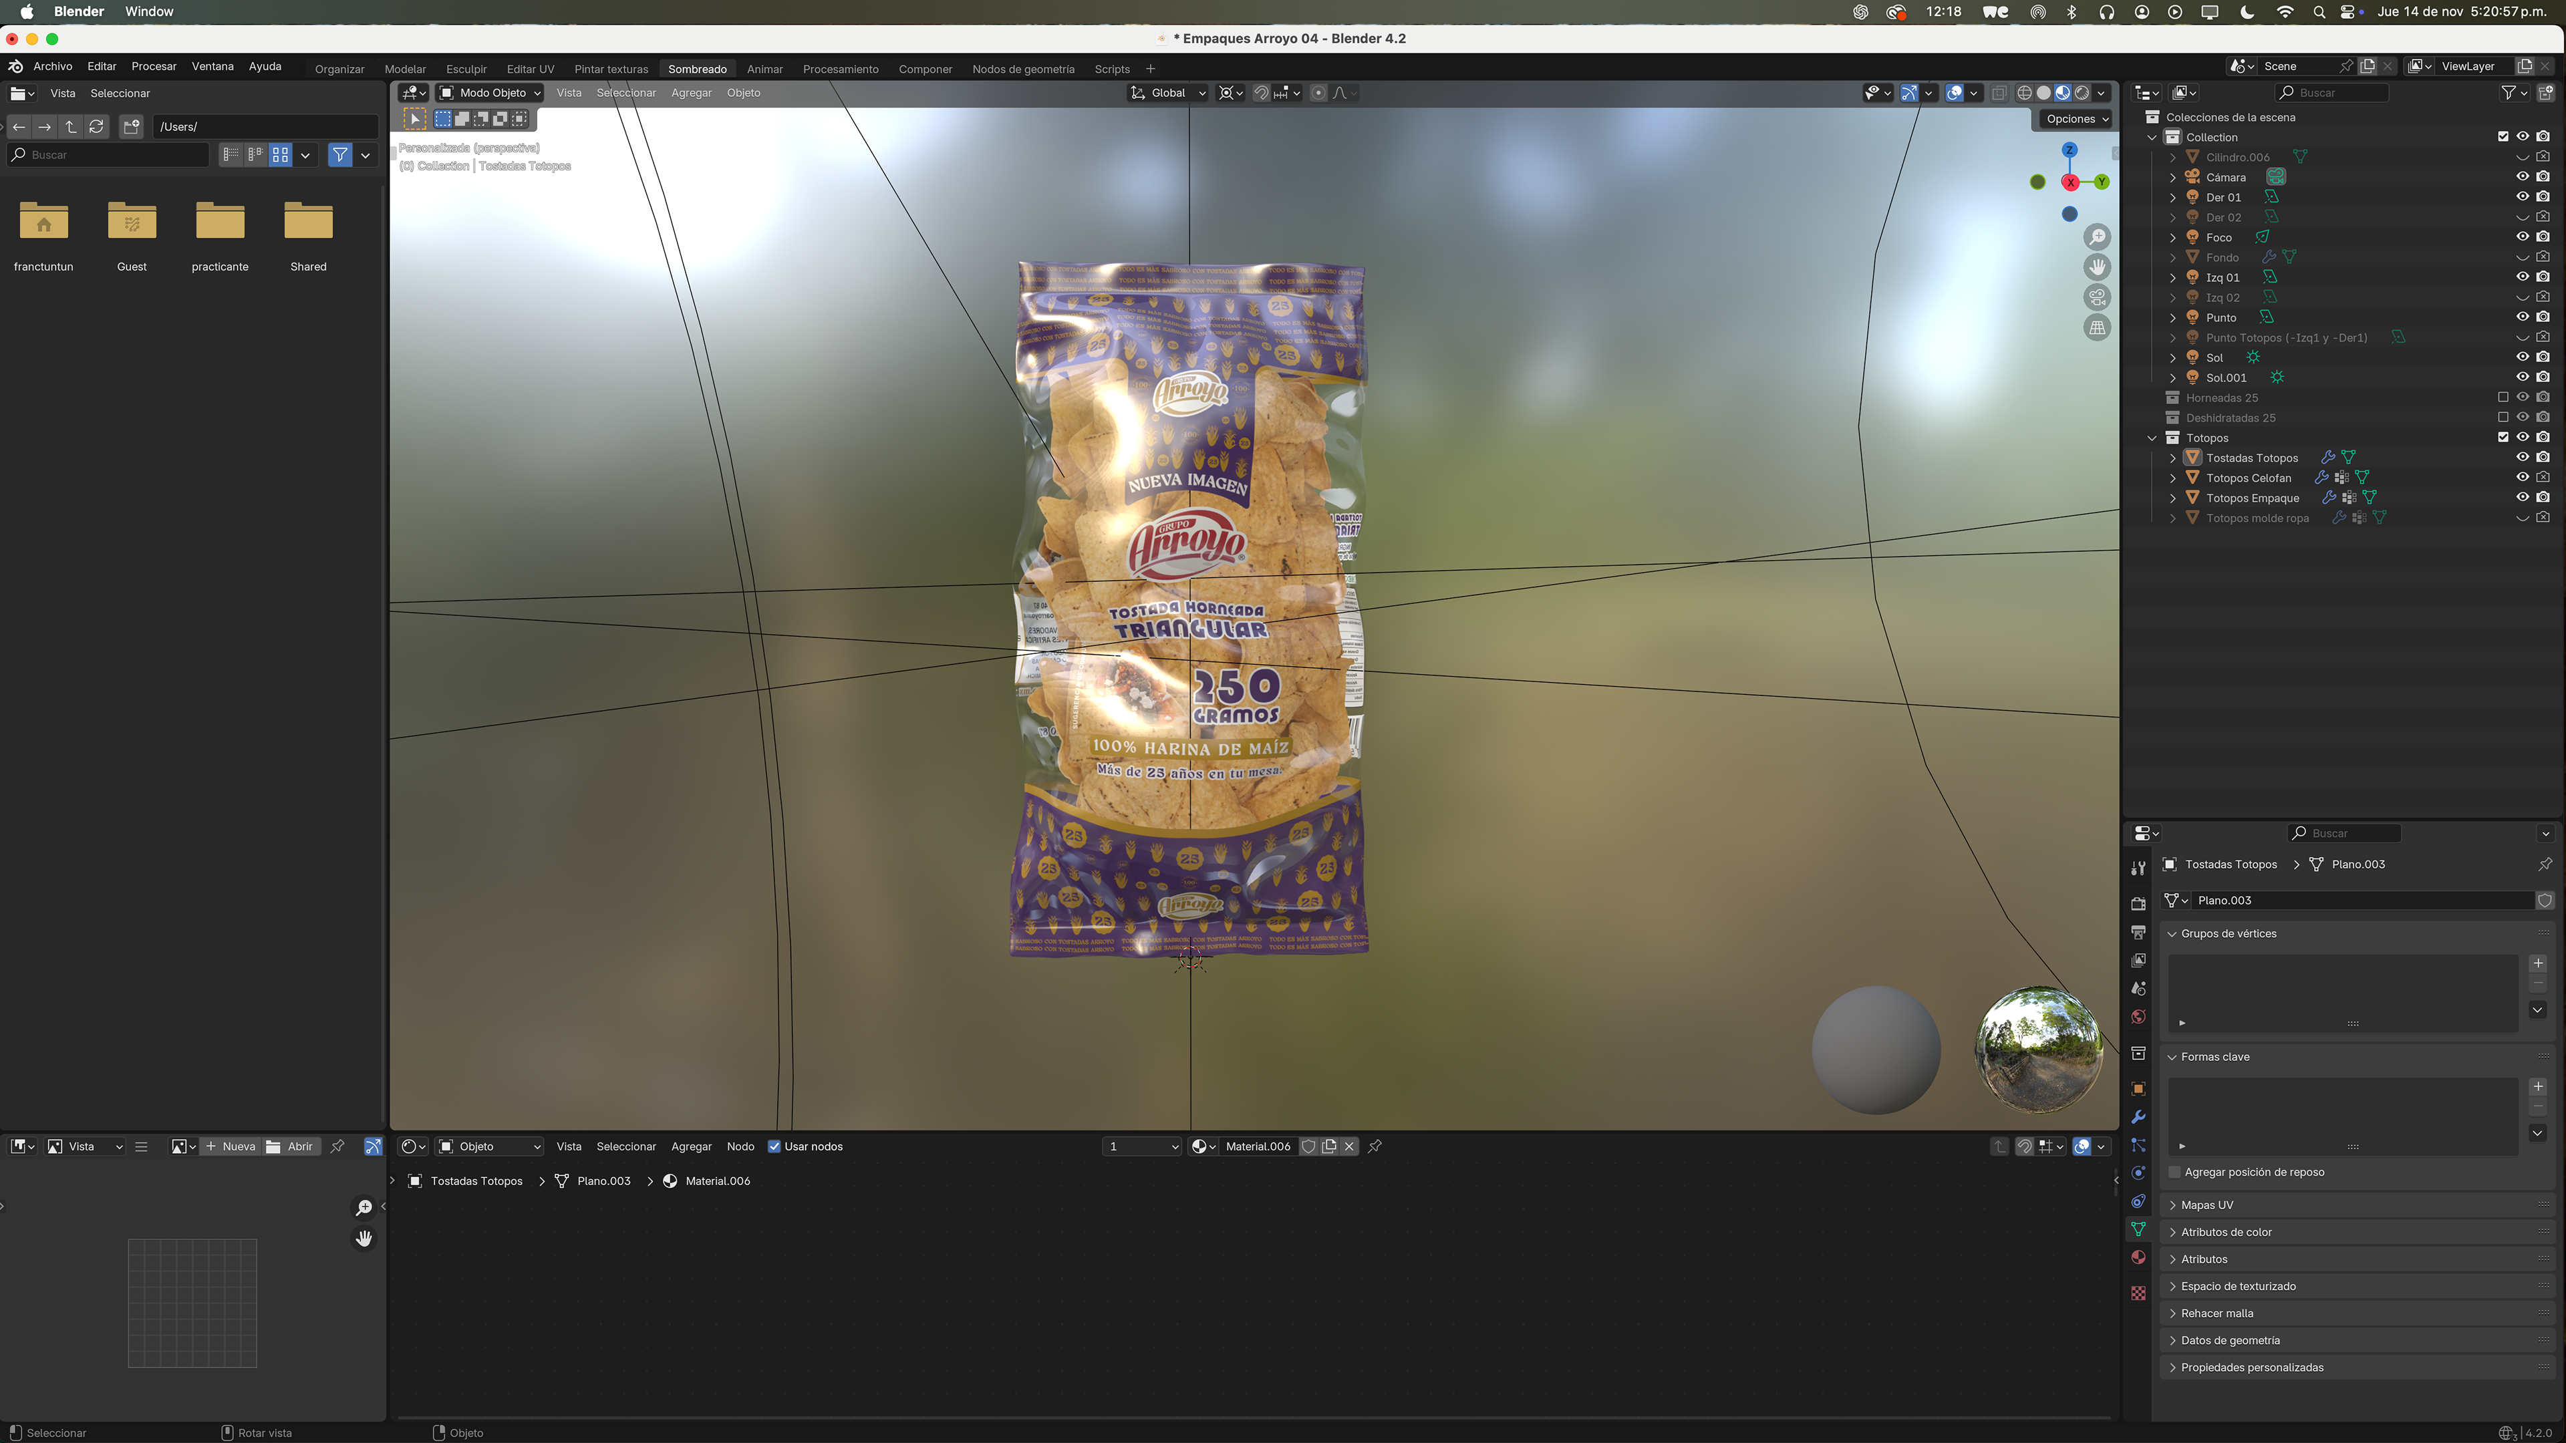This screenshot has width=2566, height=1443.
Task: Toggle viewport overlays icon
Action: [x=1955, y=93]
